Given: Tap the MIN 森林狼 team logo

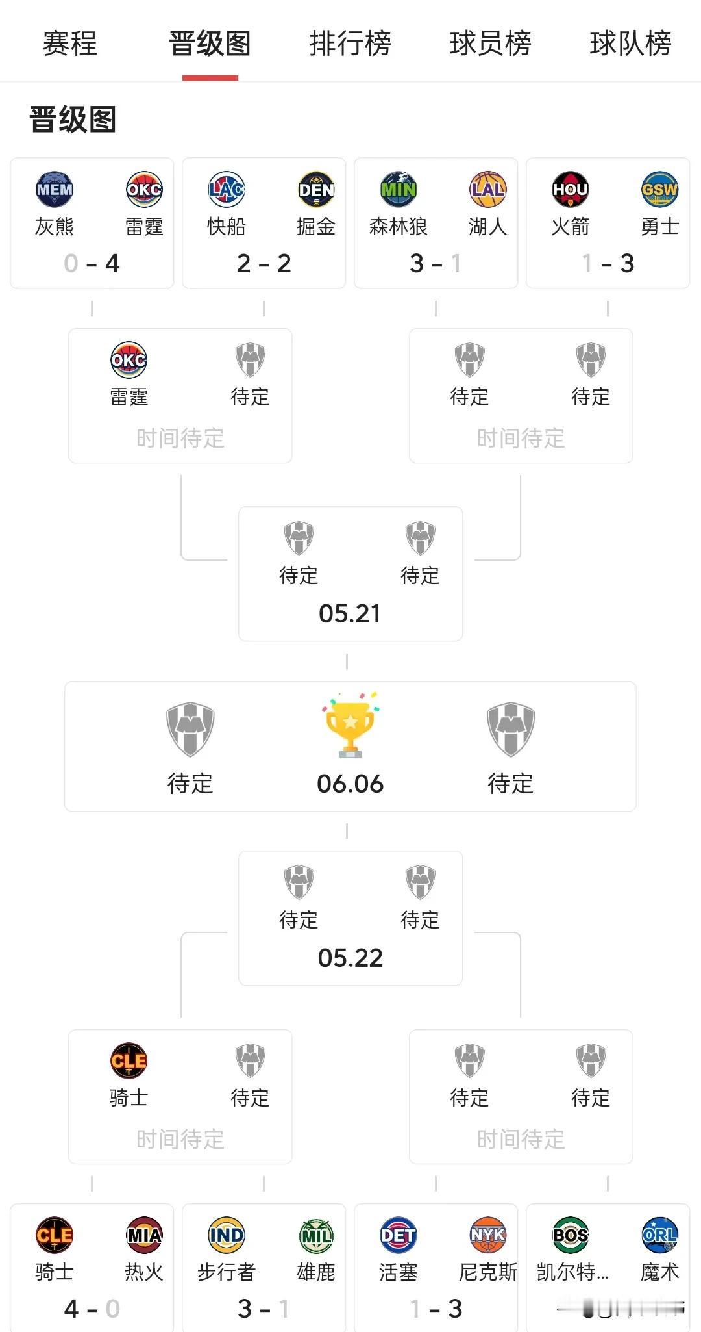Looking at the screenshot, I should [x=398, y=189].
